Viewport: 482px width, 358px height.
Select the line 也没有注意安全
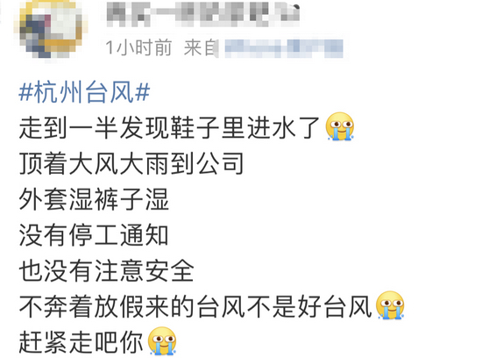point(106,271)
